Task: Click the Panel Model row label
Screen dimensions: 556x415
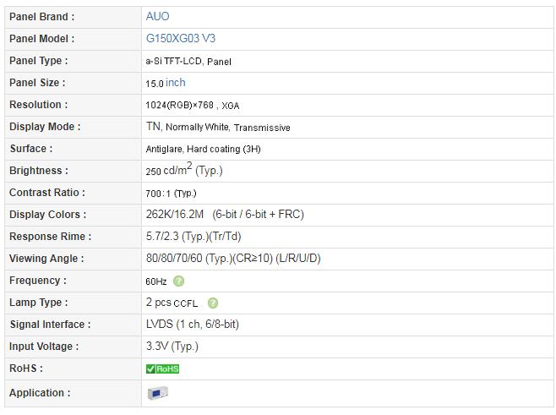Action: pos(41,38)
